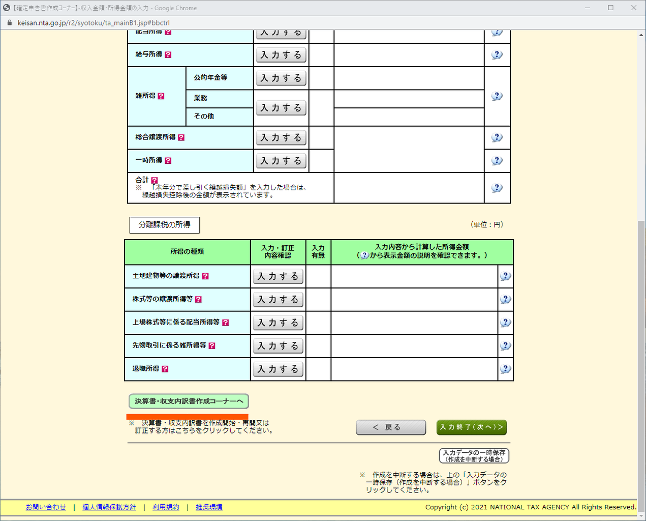The height and width of the screenshot is (521, 646).
Task: Open the お問い合わせ footer link
Action: (46, 507)
